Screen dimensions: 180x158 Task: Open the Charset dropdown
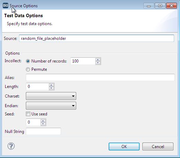(51, 96)
